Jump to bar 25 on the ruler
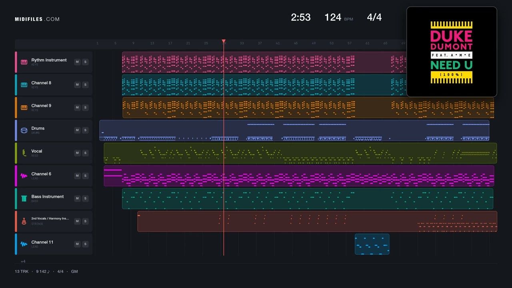Screen dimensions: 512x288 [x=206, y=43]
